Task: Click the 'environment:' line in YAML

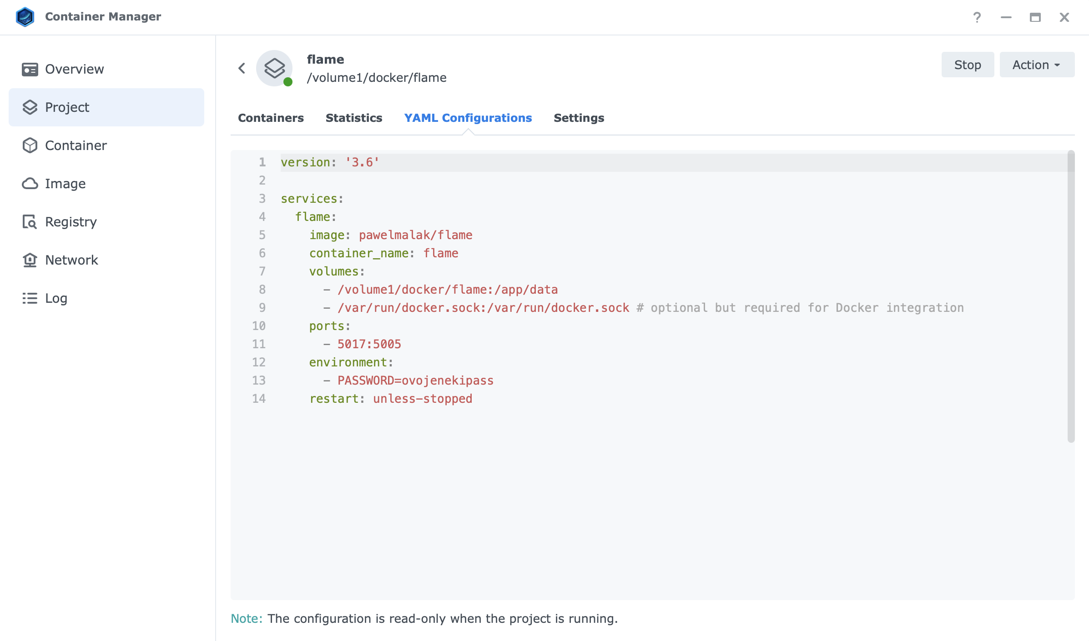Action: tap(351, 362)
